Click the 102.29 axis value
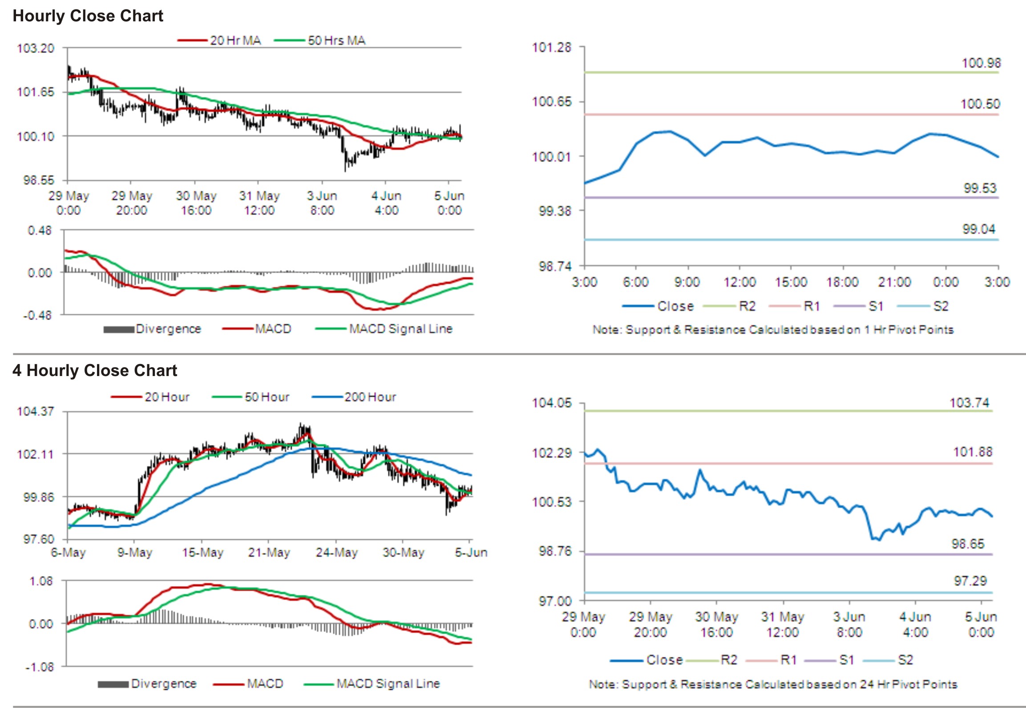Image resolution: width=1026 pixels, height=708 pixels. pyautogui.click(x=552, y=453)
